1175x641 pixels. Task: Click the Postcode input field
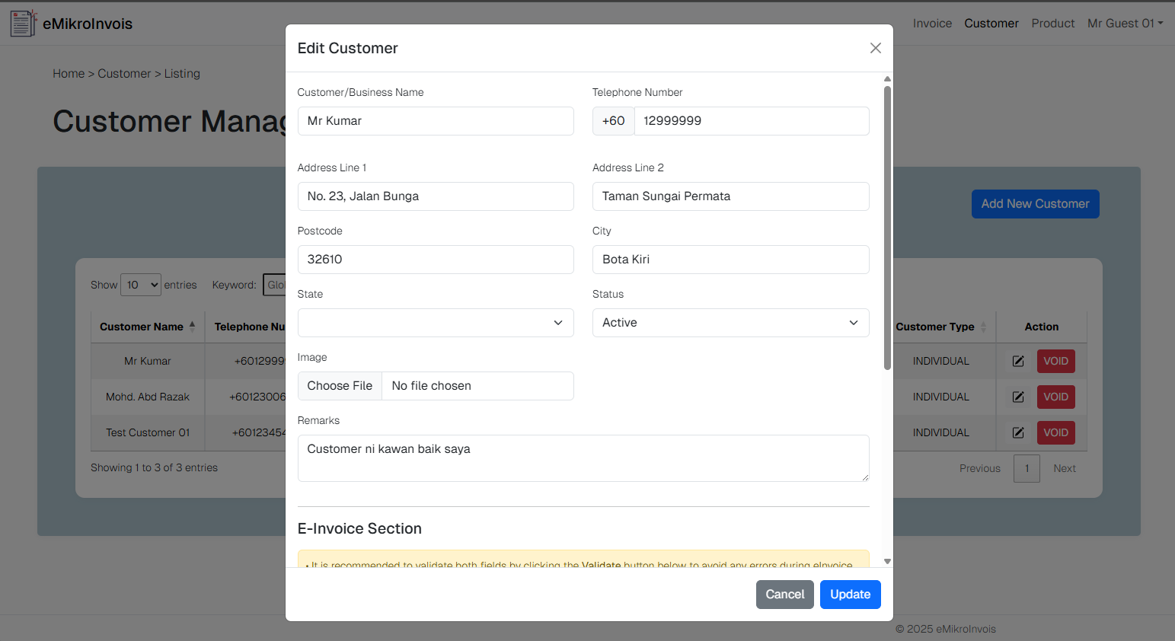(435, 260)
